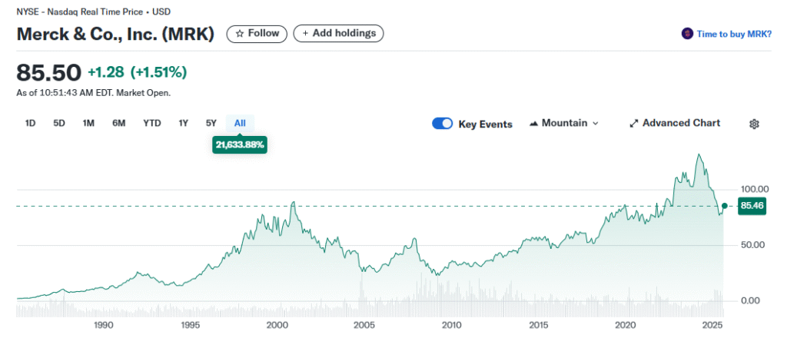Switch to the 6M range
This screenshot has height=338, width=787.
pos(118,123)
